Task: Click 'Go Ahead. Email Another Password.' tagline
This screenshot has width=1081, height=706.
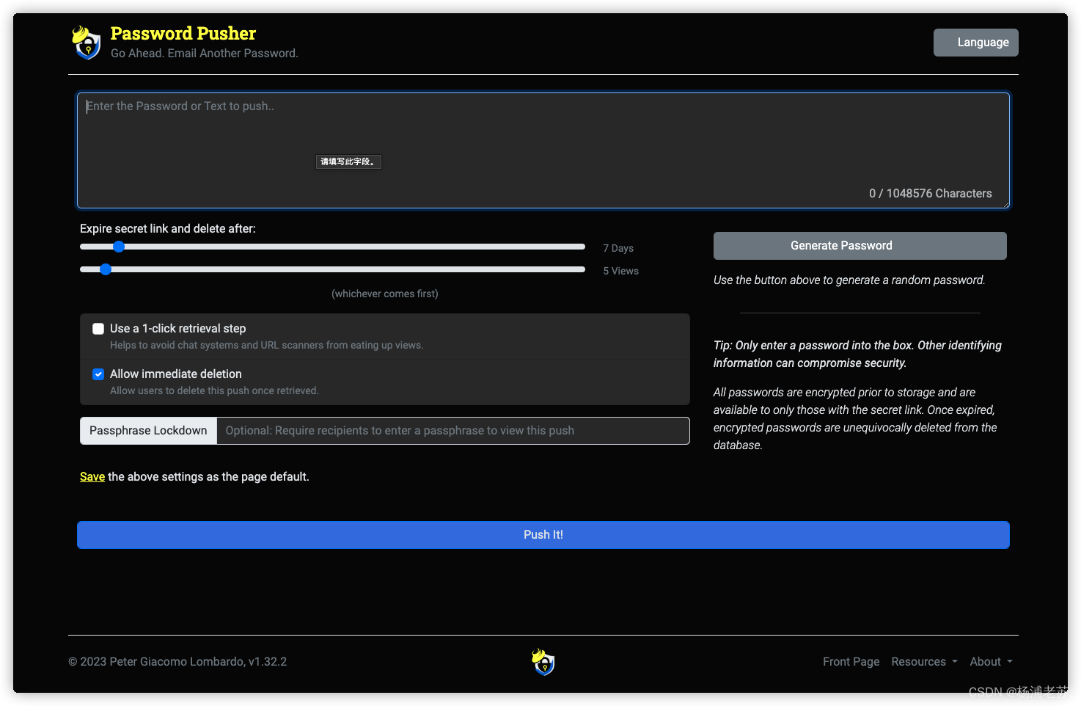Action: (205, 54)
